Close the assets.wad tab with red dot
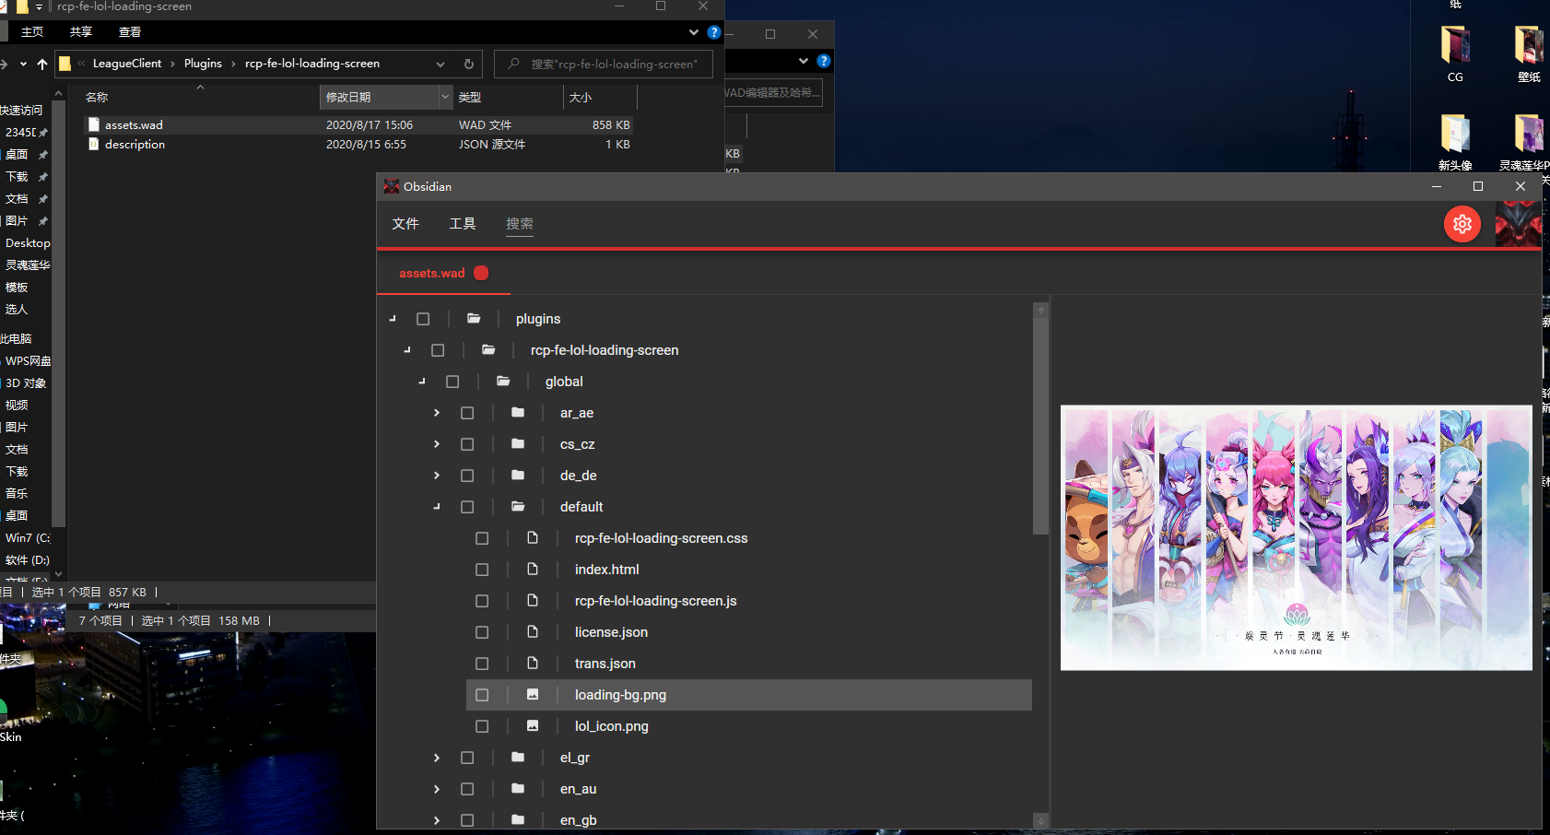This screenshot has height=835, width=1550. [481, 273]
